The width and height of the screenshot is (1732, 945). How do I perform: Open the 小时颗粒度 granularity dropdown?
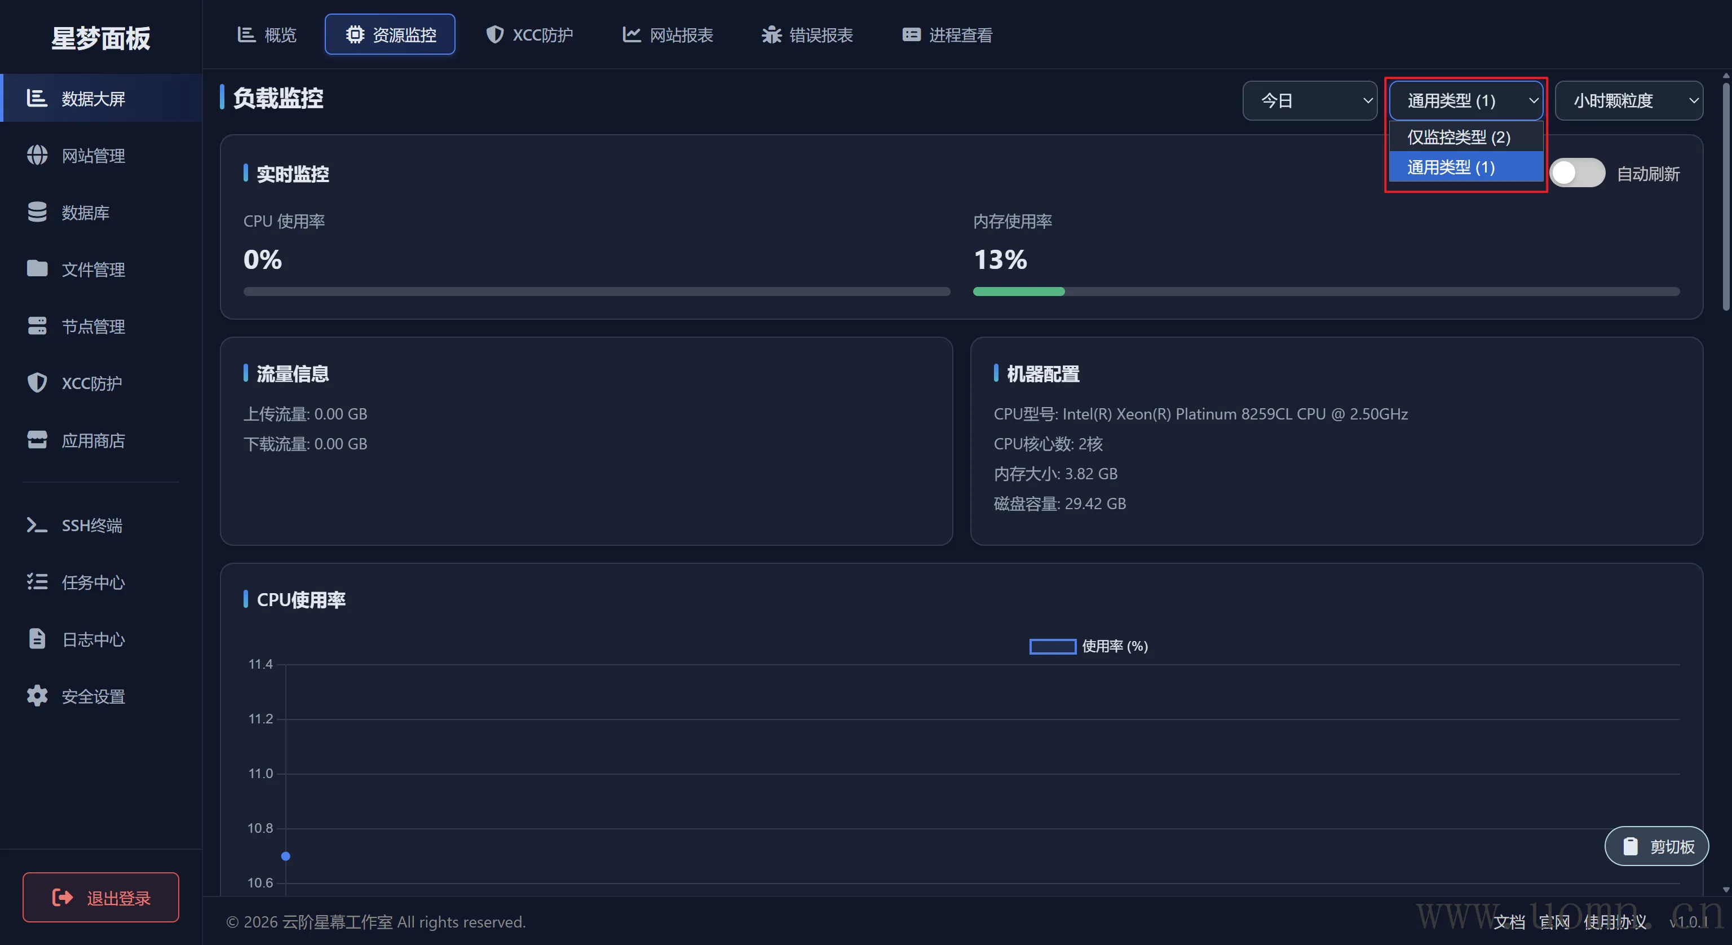pyautogui.click(x=1628, y=101)
